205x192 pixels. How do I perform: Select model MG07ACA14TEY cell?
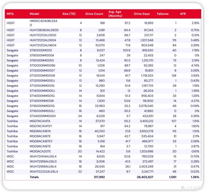41,126
